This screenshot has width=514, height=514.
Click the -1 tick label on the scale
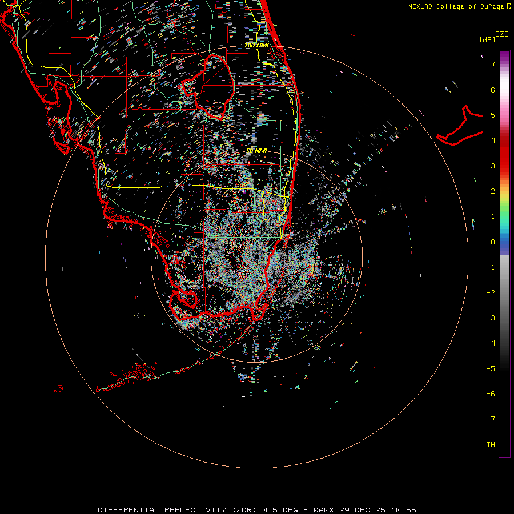491,267
